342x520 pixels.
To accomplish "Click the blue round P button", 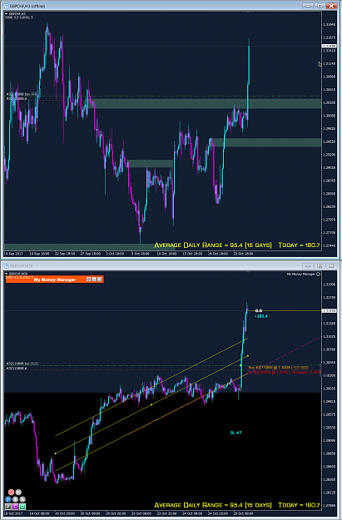I will click(8, 499).
